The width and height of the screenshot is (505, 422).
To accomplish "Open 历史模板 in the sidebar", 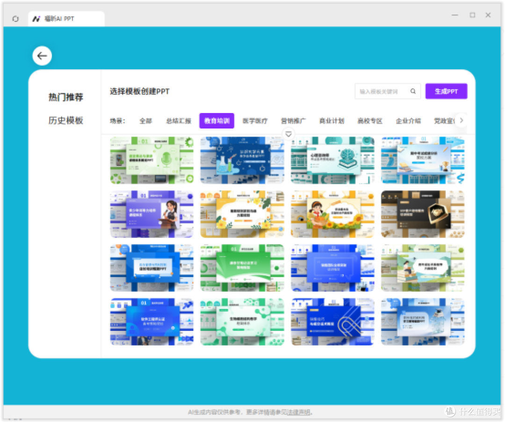I will [x=66, y=121].
